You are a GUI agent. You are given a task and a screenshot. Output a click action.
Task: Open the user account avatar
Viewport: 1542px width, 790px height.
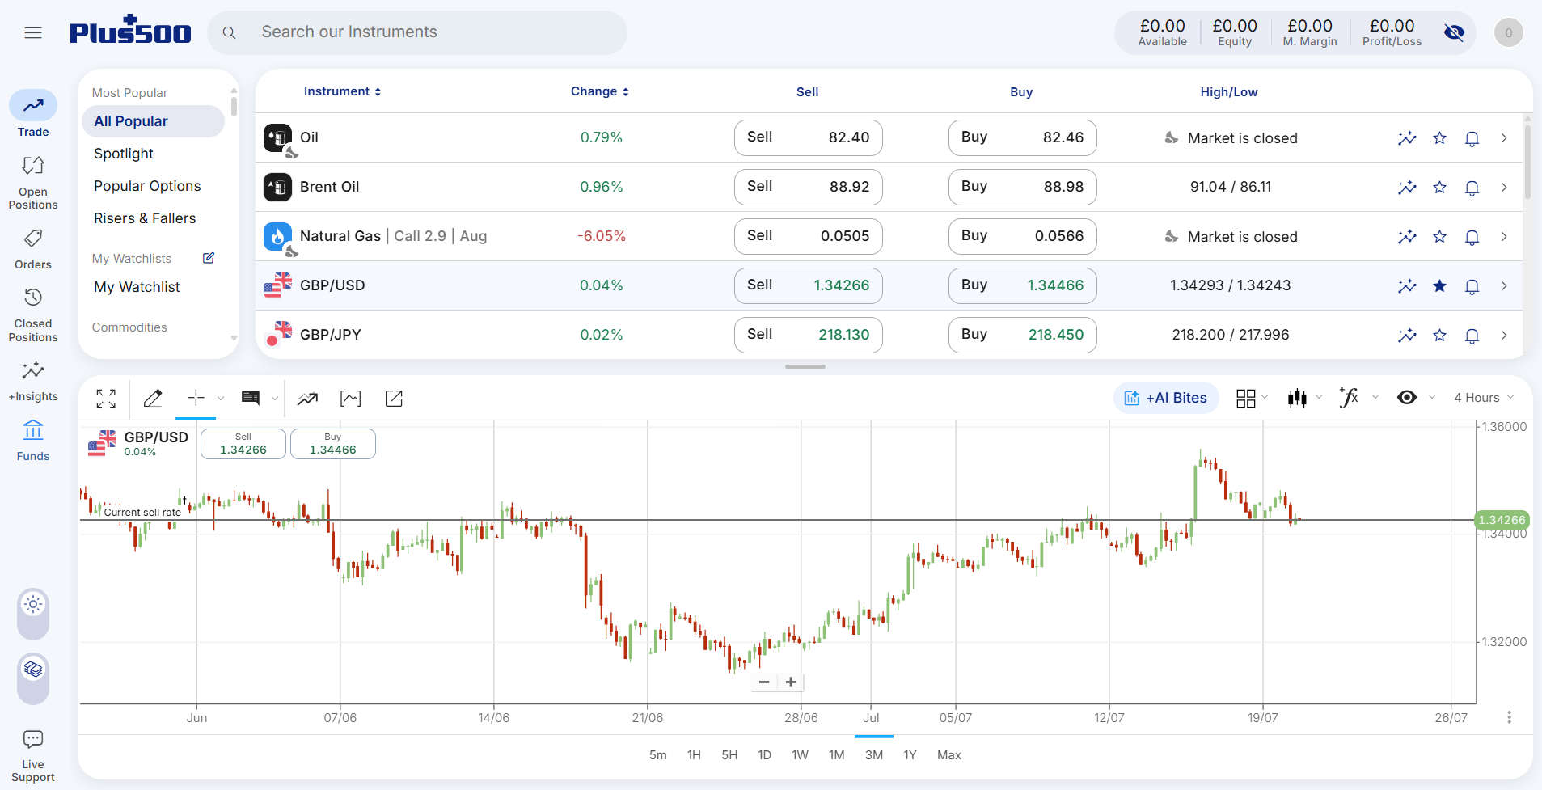[1508, 33]
